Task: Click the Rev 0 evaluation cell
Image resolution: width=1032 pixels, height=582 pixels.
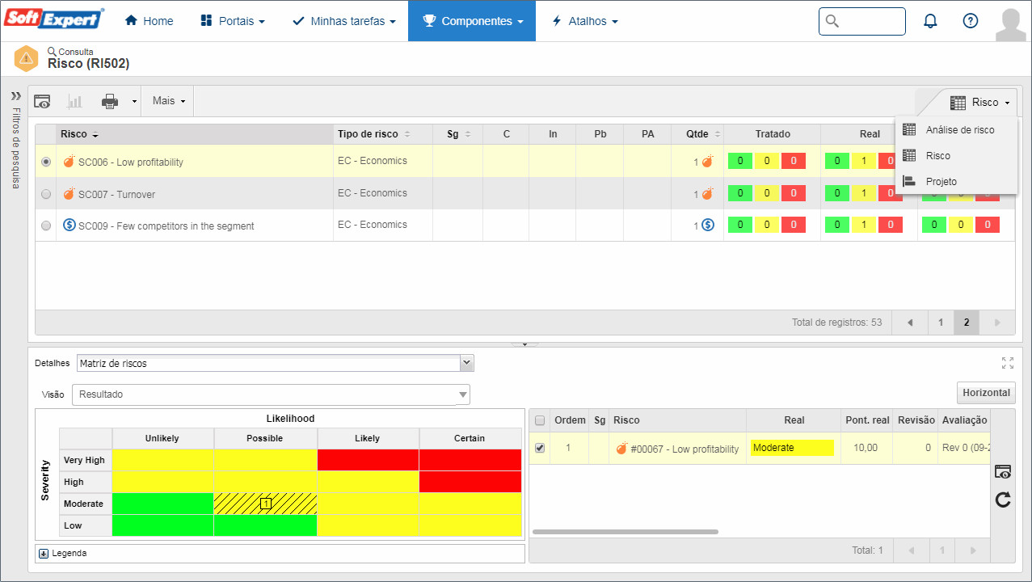Action: (x=964, y=448)
